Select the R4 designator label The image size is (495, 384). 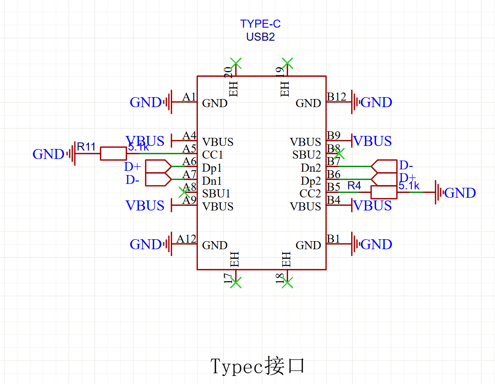pos(354,185)
